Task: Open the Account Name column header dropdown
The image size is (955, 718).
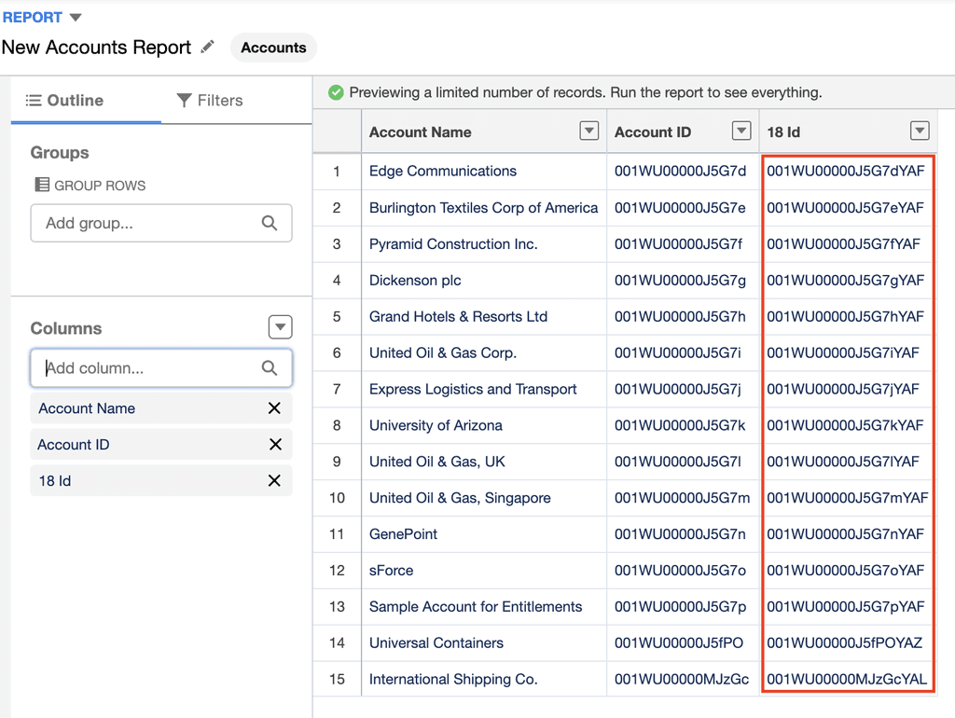Action: pyautogui.click(x=588, y=131)
